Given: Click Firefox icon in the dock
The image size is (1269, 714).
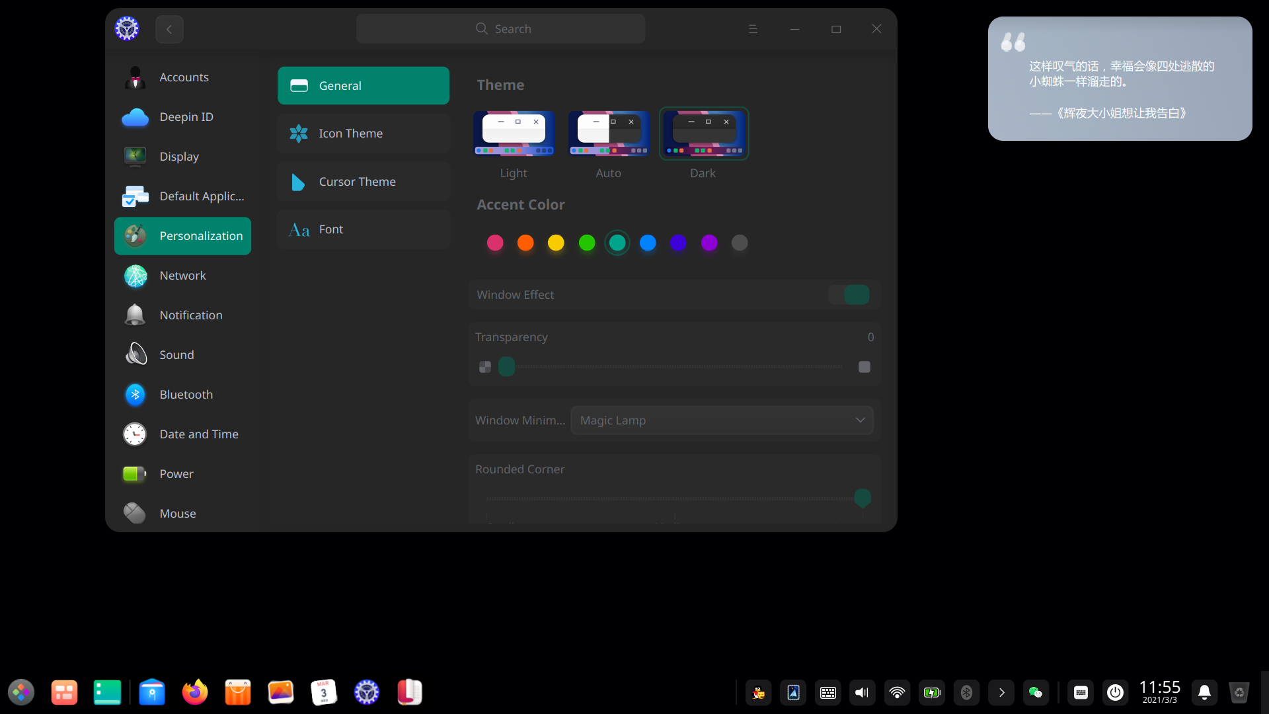Looking at the screenshot, I should [x=194, y=692].
